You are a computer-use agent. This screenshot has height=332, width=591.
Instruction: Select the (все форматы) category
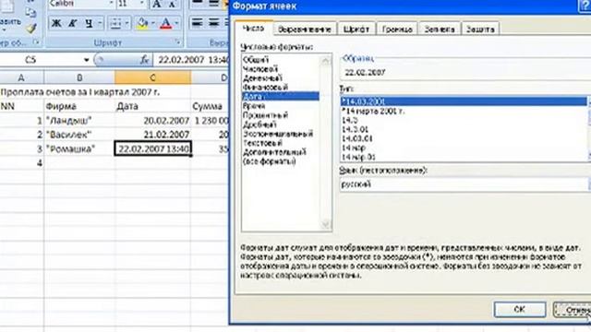pyautogui.click(x=269, y=161)
